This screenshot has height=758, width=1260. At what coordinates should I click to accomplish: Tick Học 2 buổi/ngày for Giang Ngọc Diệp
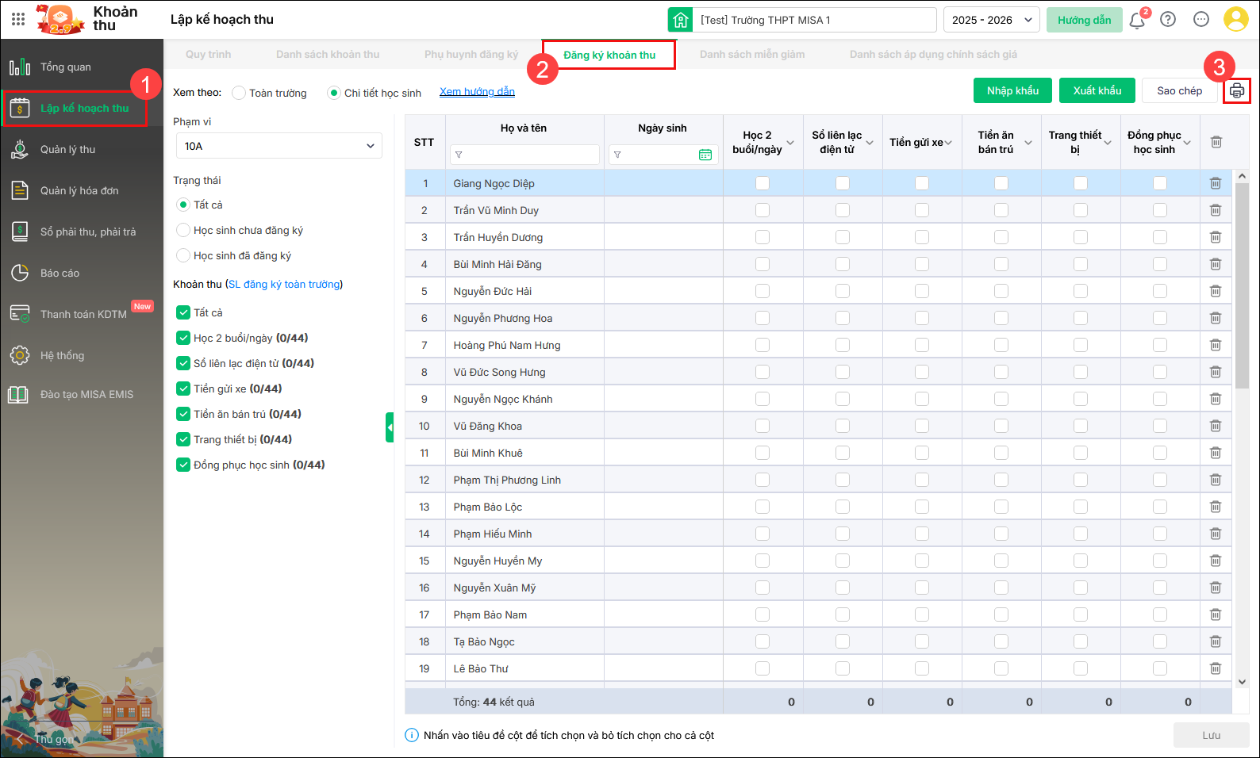tap(763, 183)
